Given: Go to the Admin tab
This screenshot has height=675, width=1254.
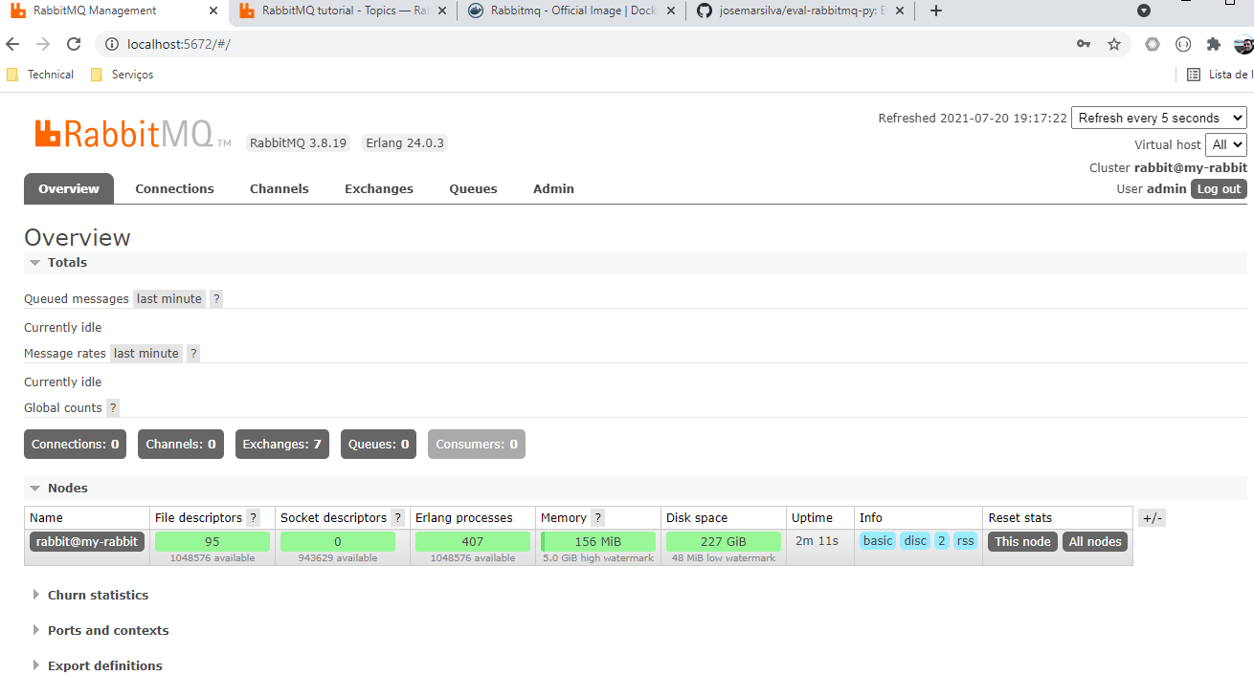Looking at the screenshot, I should point(553,188).
